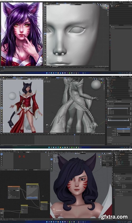Enable Locations checkbox in bottom Properties editor
The height and width of the screenshot is (223, 132).
pos(123,186)
